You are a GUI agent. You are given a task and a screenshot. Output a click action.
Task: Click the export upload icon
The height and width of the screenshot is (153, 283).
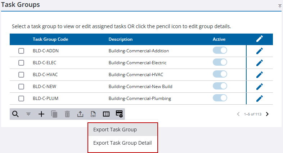coord(80,114)
